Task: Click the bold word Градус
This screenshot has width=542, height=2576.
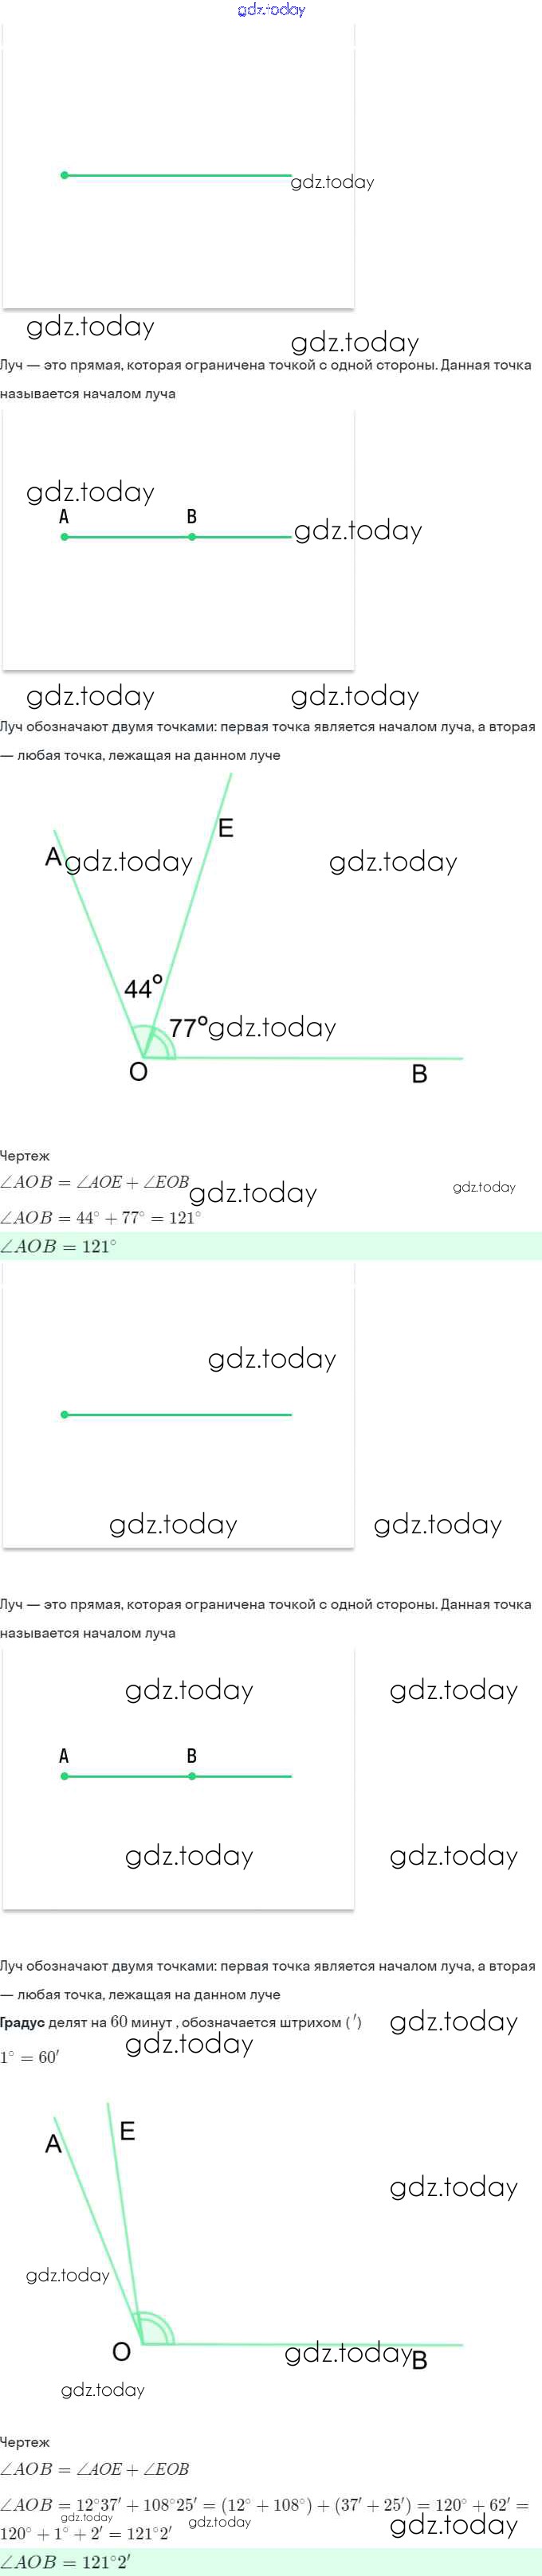Action: coord(22,2022)
